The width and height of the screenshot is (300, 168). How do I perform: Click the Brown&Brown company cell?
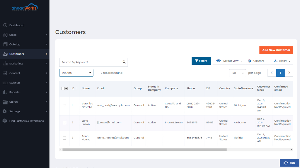point(174,123)
